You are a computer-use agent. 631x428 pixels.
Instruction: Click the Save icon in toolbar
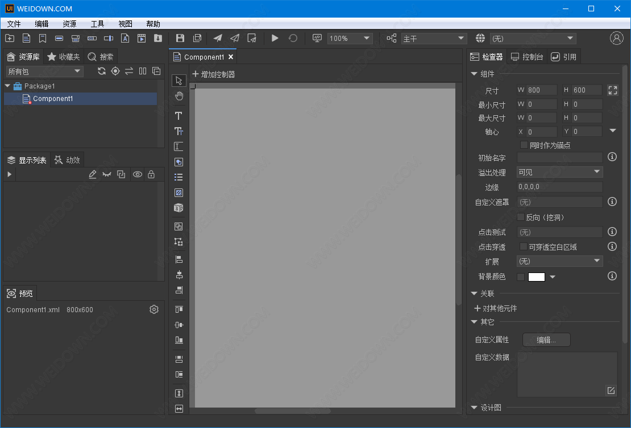[180, 38]
